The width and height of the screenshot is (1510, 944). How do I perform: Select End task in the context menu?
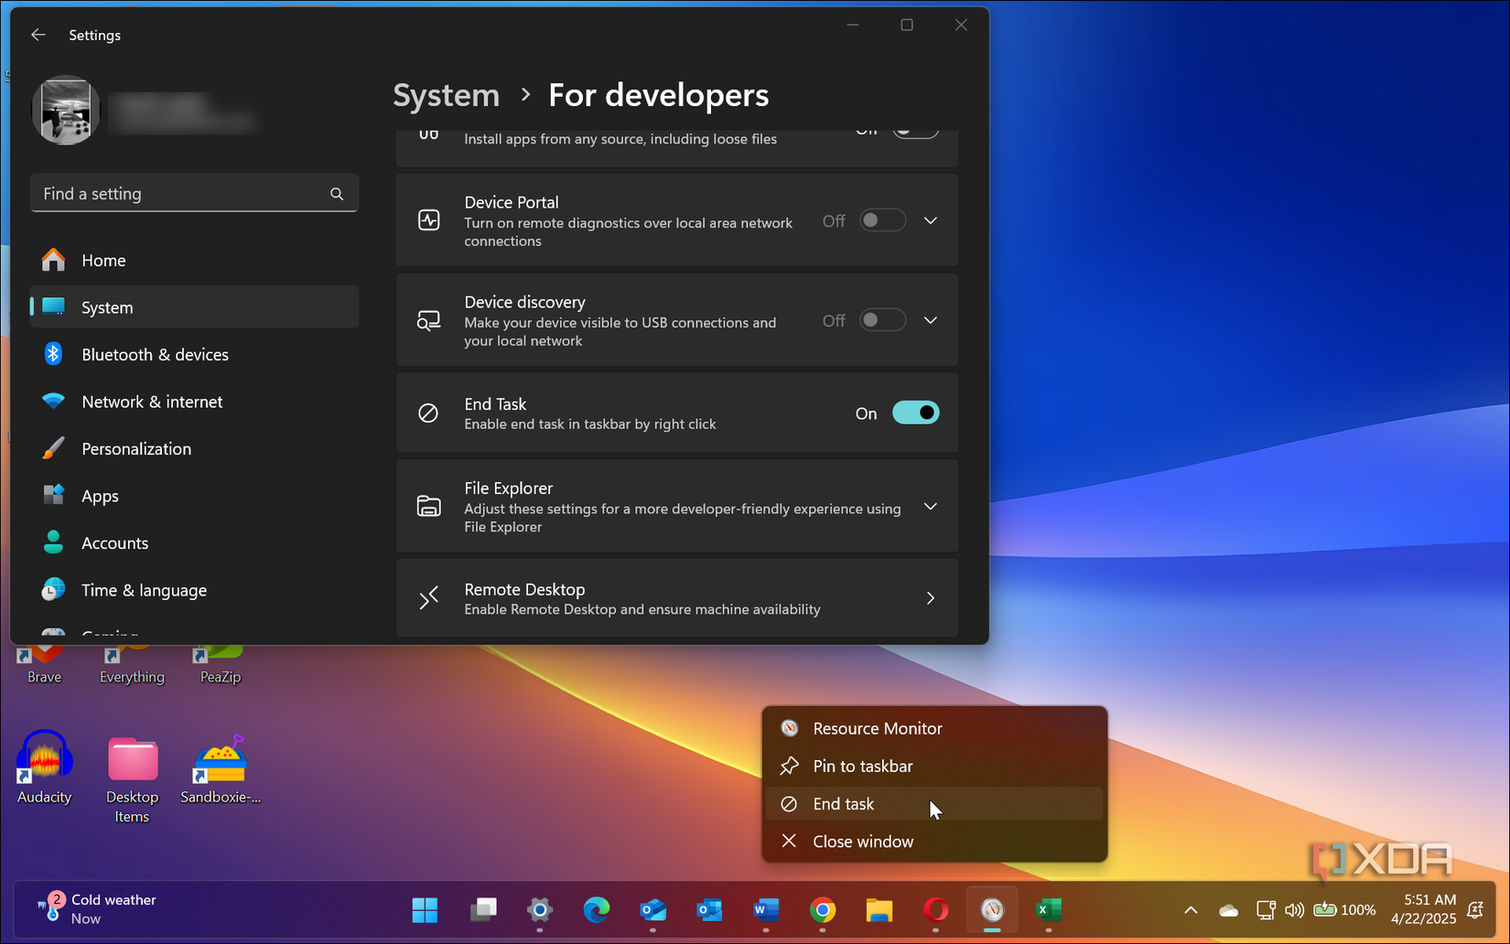844,803
